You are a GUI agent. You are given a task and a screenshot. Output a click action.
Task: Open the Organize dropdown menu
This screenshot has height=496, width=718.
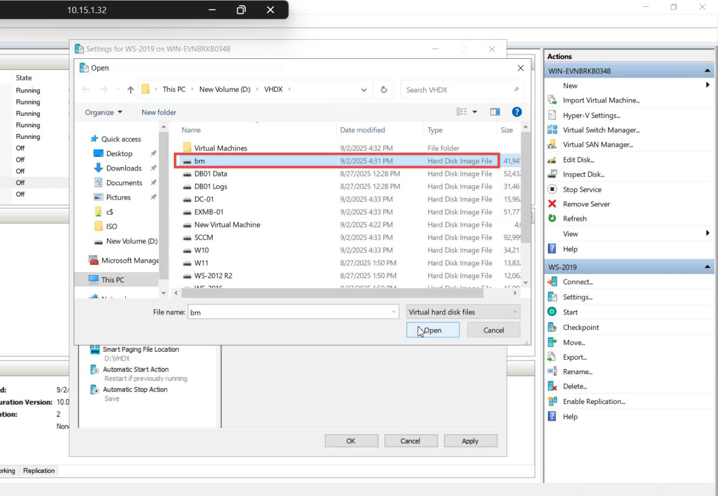coord(103,112)
